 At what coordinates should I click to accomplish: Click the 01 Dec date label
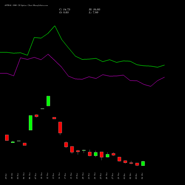click(124, 176)
